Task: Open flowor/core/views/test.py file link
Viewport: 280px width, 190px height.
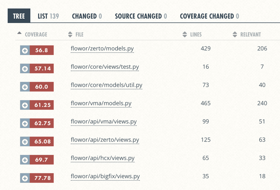Action: pyautogui.click(x=105, y=67)
